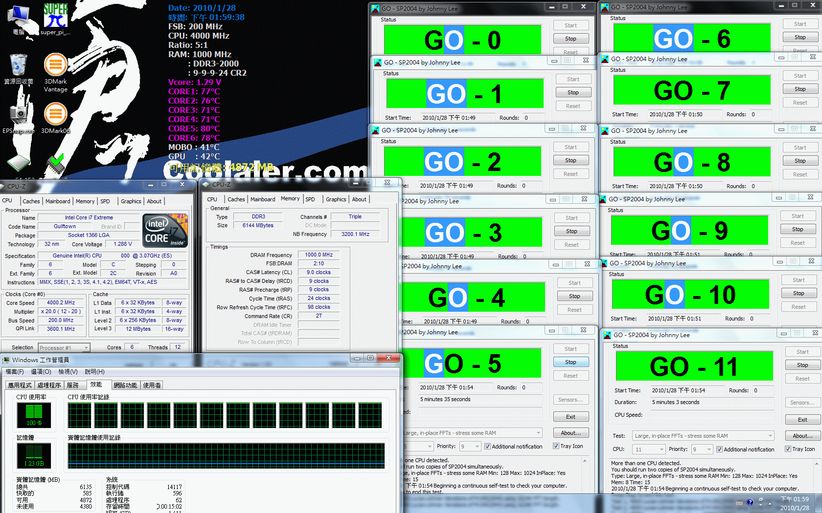Click the title bar icon of GO - 1 window
The width and height of the screenshot is (822, 513).
tap(378, 62)
